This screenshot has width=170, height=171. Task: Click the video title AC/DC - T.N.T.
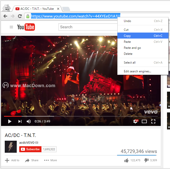(x=20, y=135)
